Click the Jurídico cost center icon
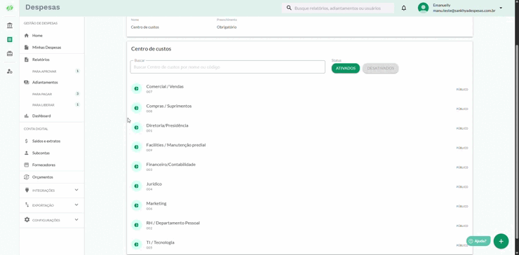Screen dimensions: 519x255 136,186
